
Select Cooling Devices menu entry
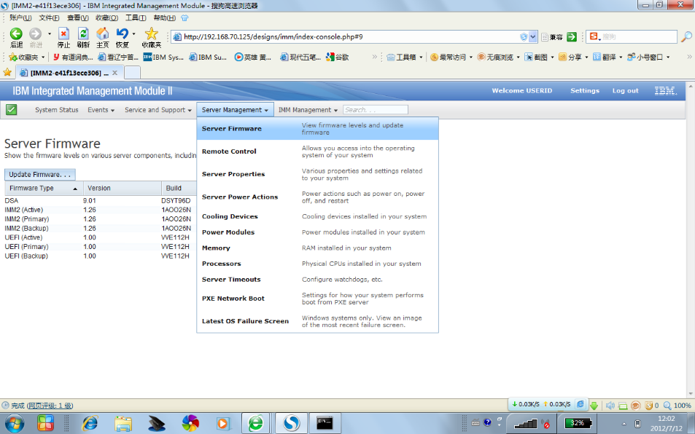[317, 216]
